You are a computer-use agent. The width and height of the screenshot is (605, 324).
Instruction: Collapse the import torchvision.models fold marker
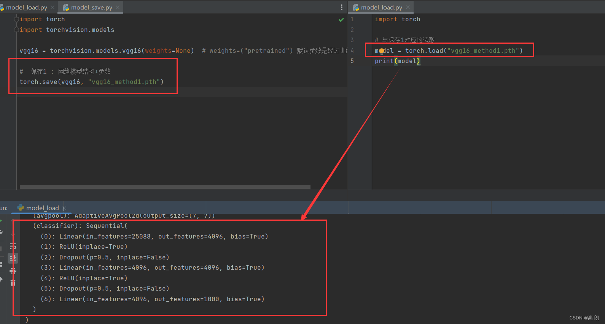(16, 30)
